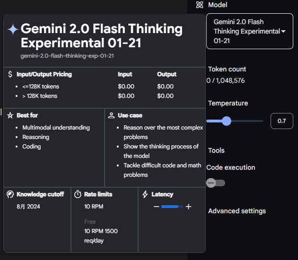298x260 pixels.
Task: Click the Gemini 2.0 Flash Thinking Experimental title
Action: (102, 35)
